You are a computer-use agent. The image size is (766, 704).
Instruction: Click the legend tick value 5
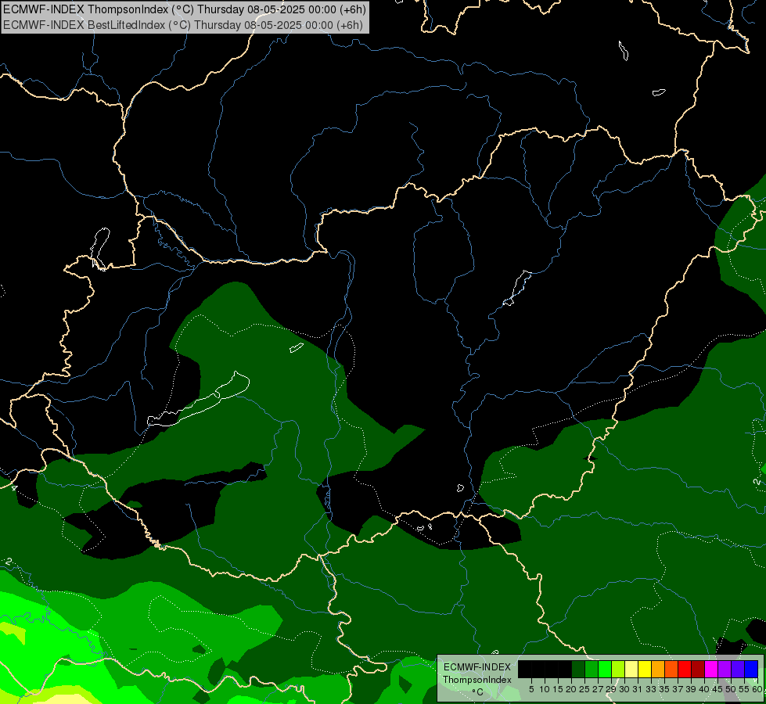tap(531, 689)
